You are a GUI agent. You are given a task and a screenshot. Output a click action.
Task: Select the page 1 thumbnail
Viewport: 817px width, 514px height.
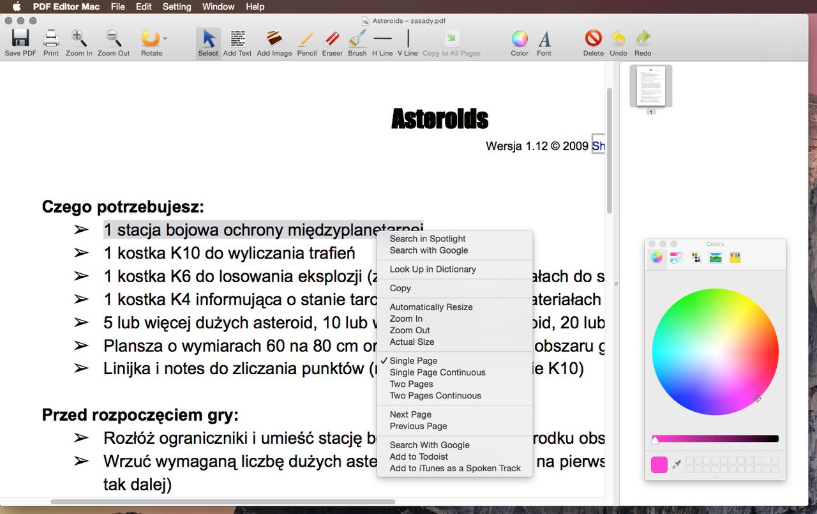pos(650,86)
